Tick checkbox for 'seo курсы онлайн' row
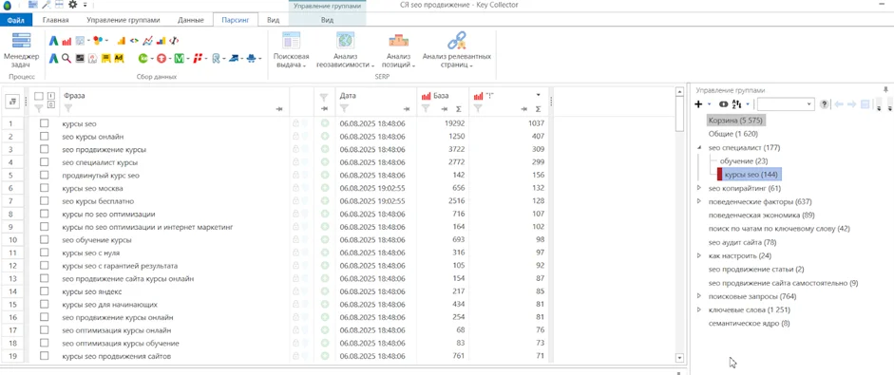The width and height of the screenshot is (894, 375). [x=44, y=136]
